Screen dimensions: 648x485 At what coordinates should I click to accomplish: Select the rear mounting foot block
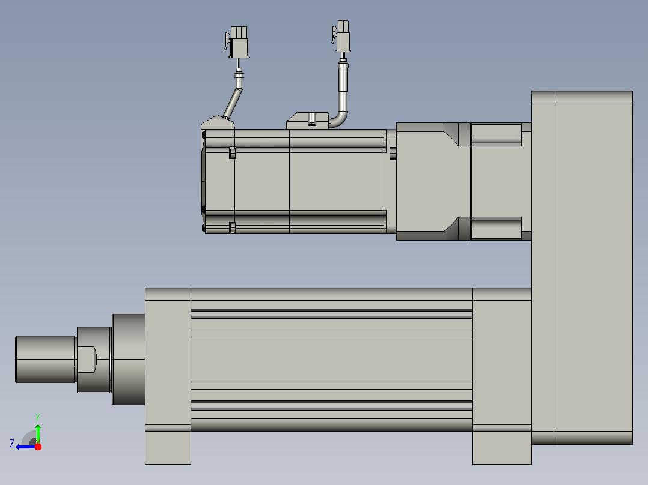click(502, 376)
